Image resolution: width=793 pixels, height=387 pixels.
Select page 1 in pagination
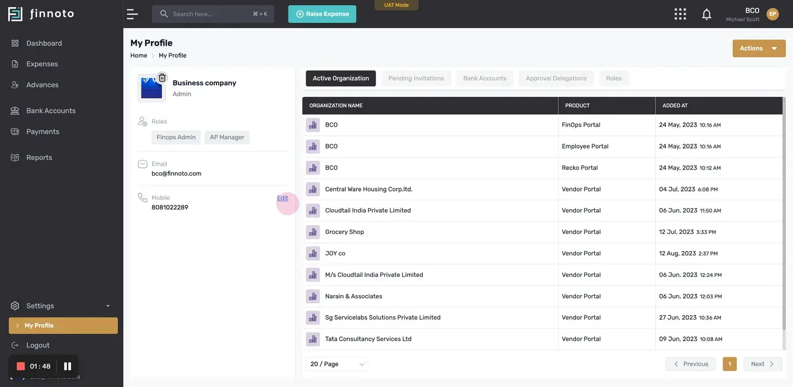(730, 364)
